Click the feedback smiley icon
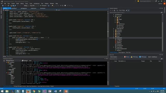Screen dimensions: 166x93 pos(138,1)
